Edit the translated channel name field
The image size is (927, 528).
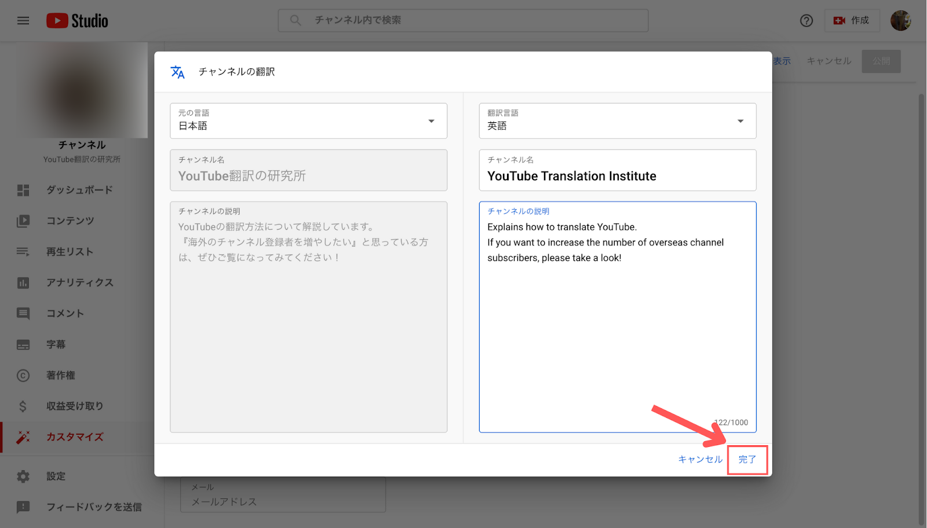pos(618,170)
